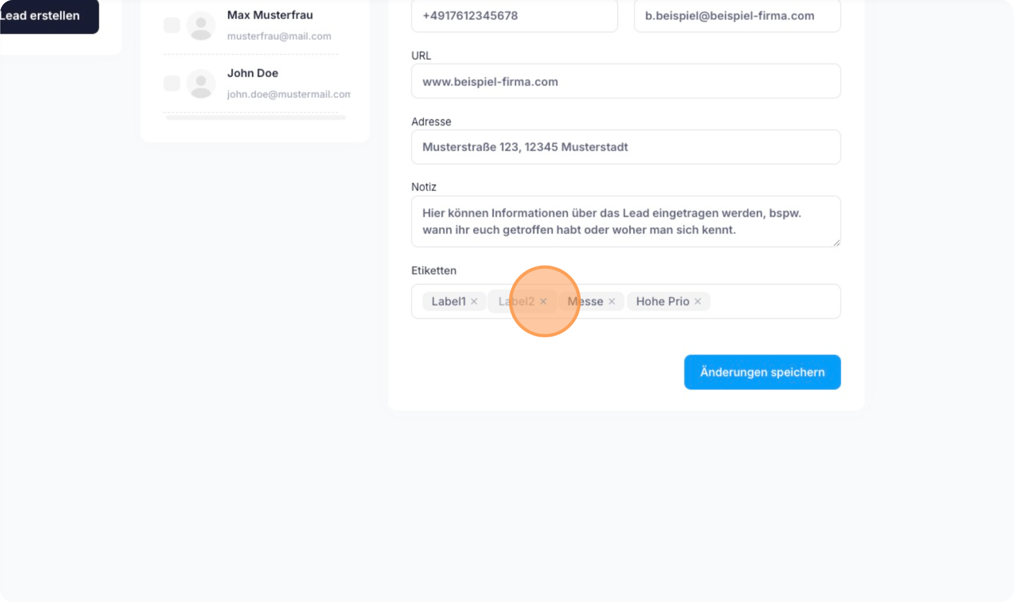Check the Max Musterfrau checkbox
The height and width of the screenshot is (602, 1014).
pyautogui.click(x=172, y=25)
